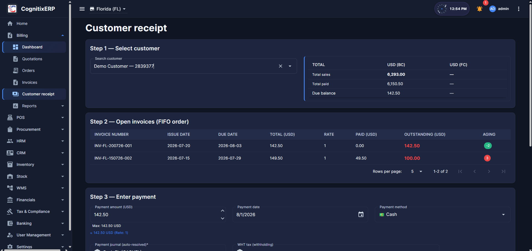
Task: Click the clock widget showing 12:54 PM
Action: coord(452,9)
